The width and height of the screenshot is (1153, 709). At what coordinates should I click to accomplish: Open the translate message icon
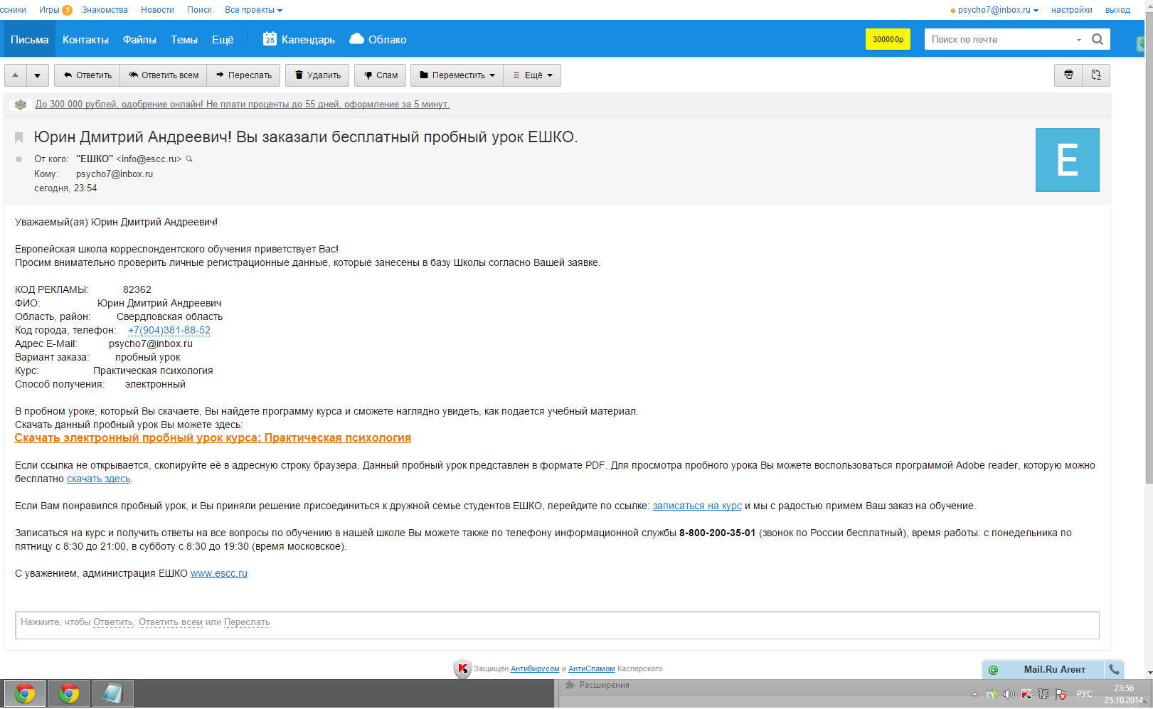1096,75
